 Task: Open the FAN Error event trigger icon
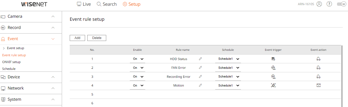point(273,68)
